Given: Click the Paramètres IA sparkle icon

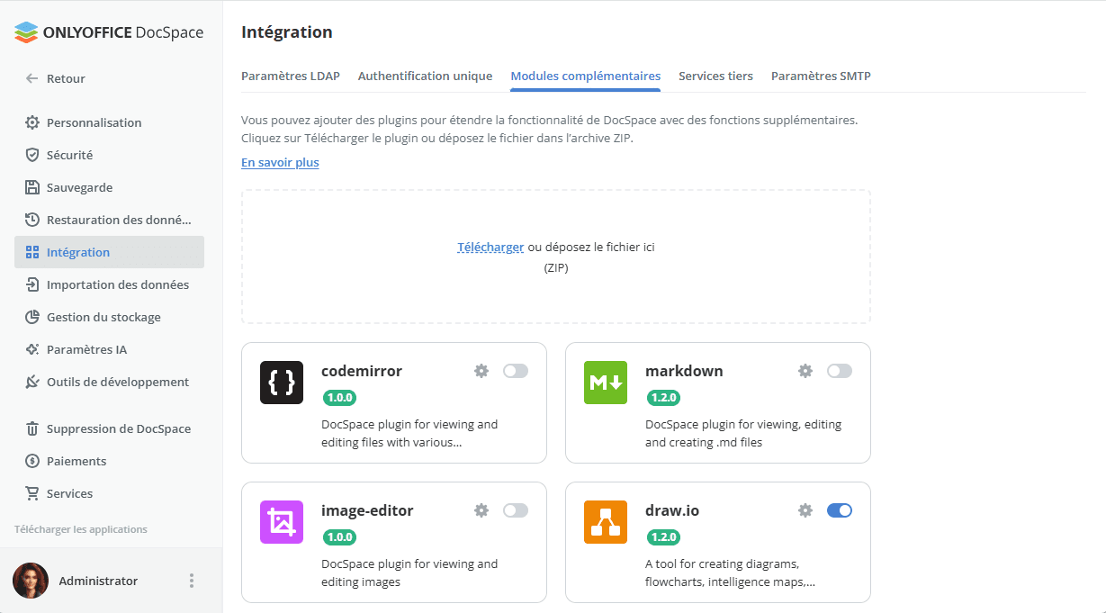Looking at the screenshot, I should [32, 349].
